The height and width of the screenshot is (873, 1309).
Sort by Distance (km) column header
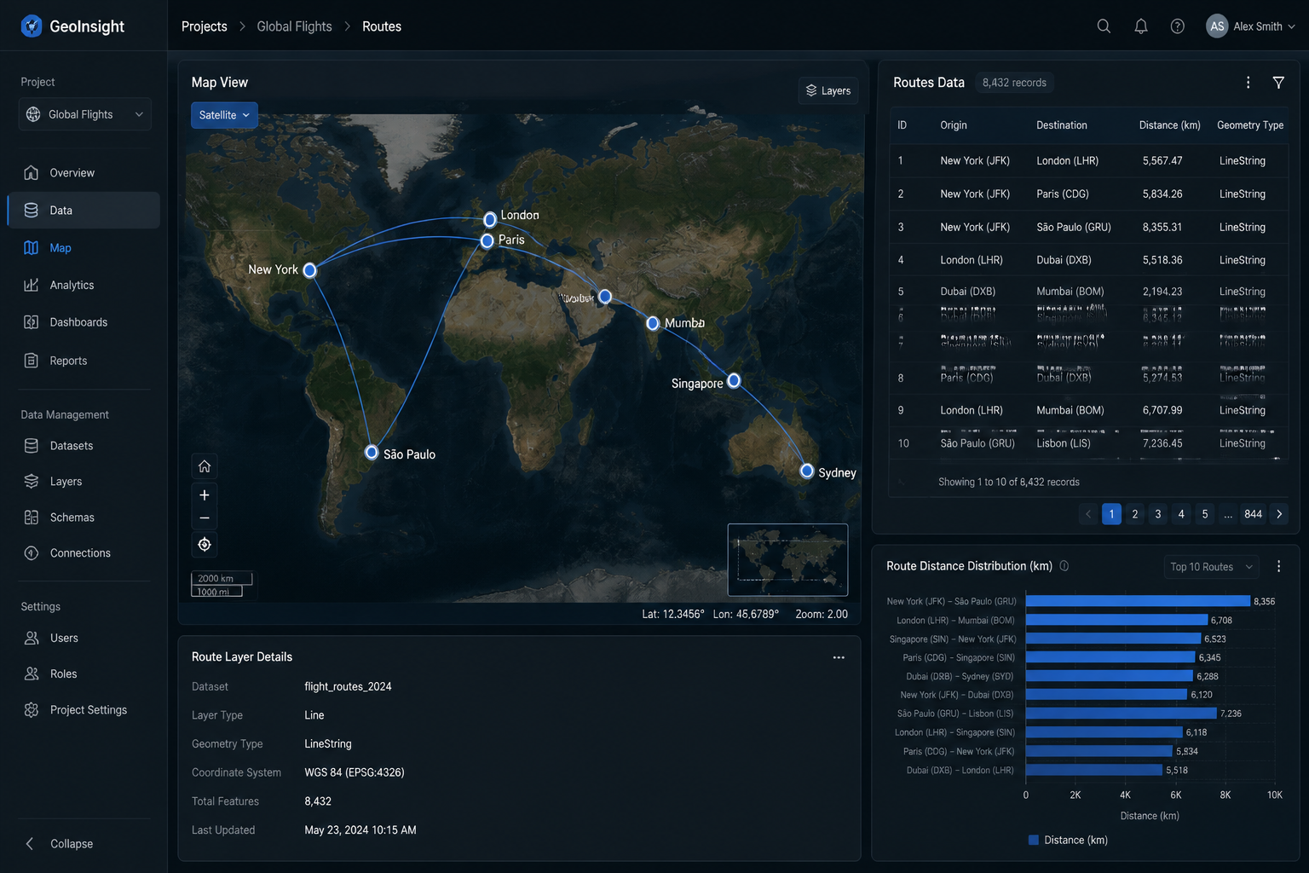(x=1169, y=125)
